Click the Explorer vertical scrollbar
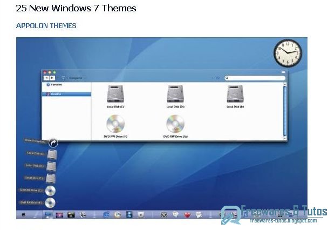Screen dimensions: 328x230 284,111
